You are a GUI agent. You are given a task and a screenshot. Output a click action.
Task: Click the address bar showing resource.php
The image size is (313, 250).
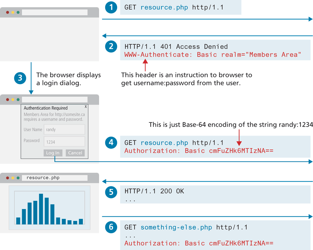(54, 178)
